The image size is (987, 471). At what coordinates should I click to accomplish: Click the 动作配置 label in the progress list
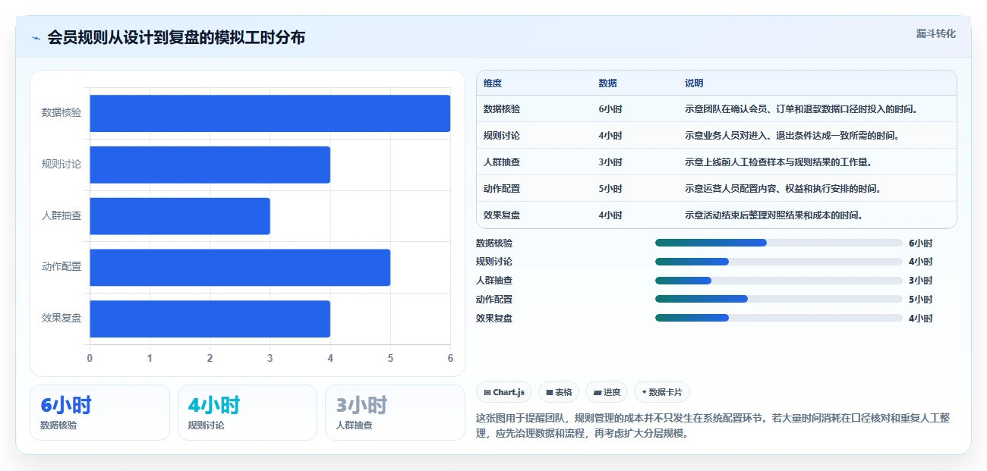494,300
